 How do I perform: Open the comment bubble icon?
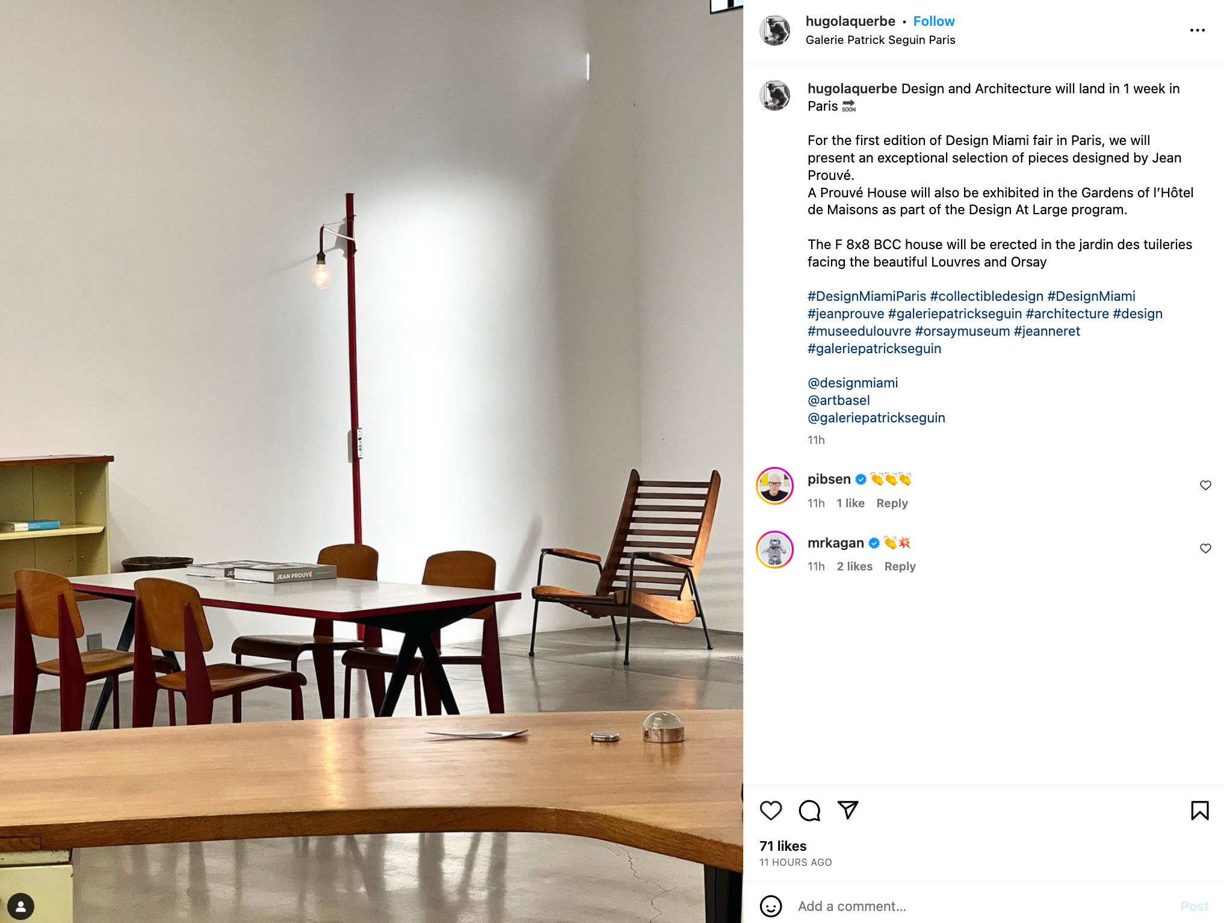tap(809, 810)
